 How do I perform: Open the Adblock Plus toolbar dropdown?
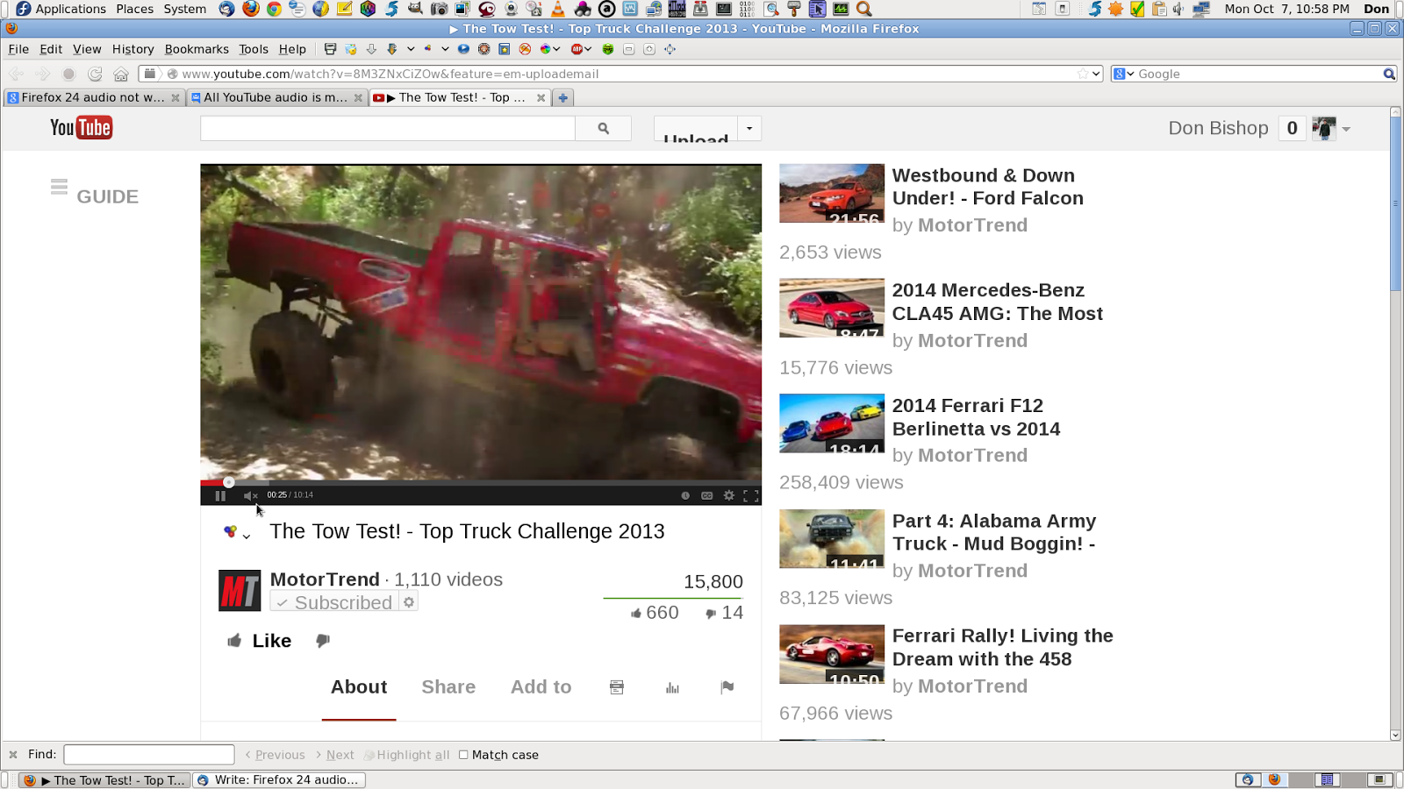pyautogui.click(x=587, y=49)
